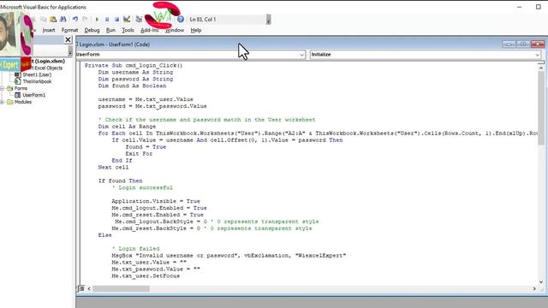The width and height of the screenshot is (548, 308).
Task: Click the Forms folder icon
Action: click(9, 88)
